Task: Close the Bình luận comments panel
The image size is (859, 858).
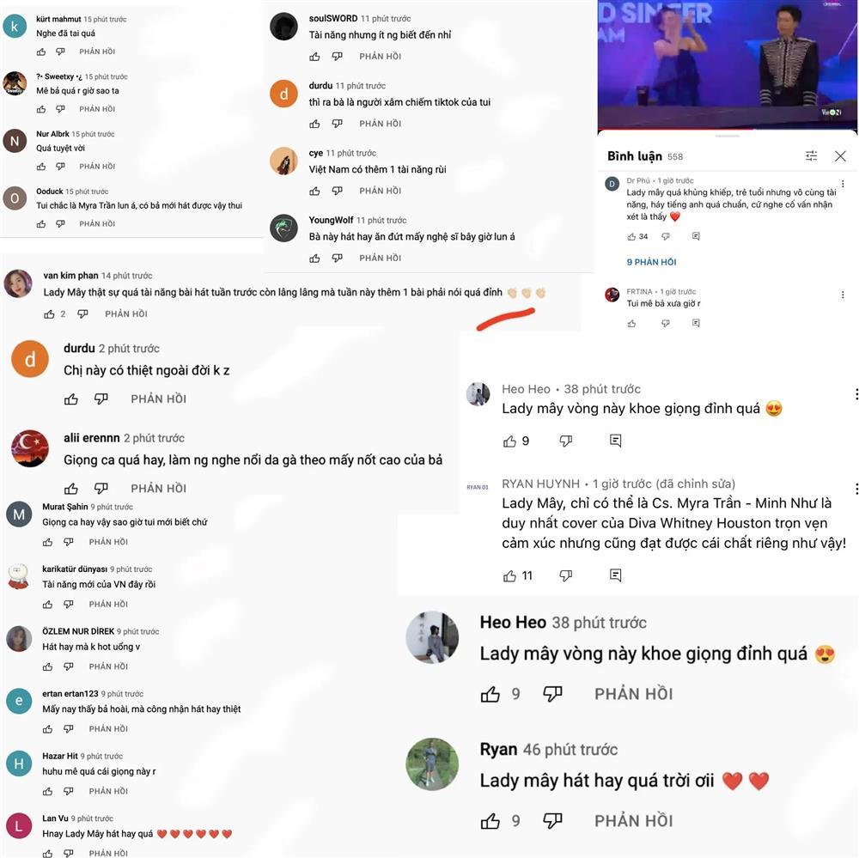Action: [840, 156]
